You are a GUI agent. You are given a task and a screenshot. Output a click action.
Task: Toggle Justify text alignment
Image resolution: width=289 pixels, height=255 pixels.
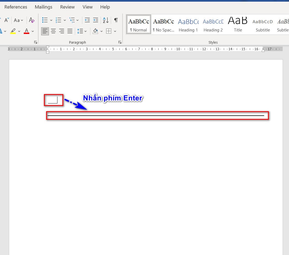(70, 31)
